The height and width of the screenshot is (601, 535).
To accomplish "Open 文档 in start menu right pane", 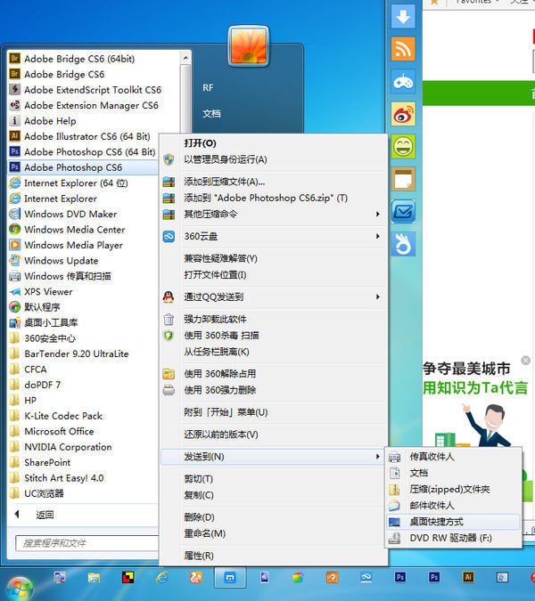I will [x=211, y=113].
